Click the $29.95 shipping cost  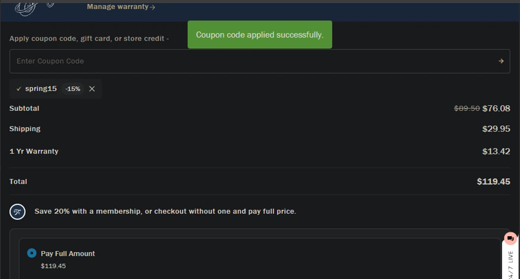(496, 129)
